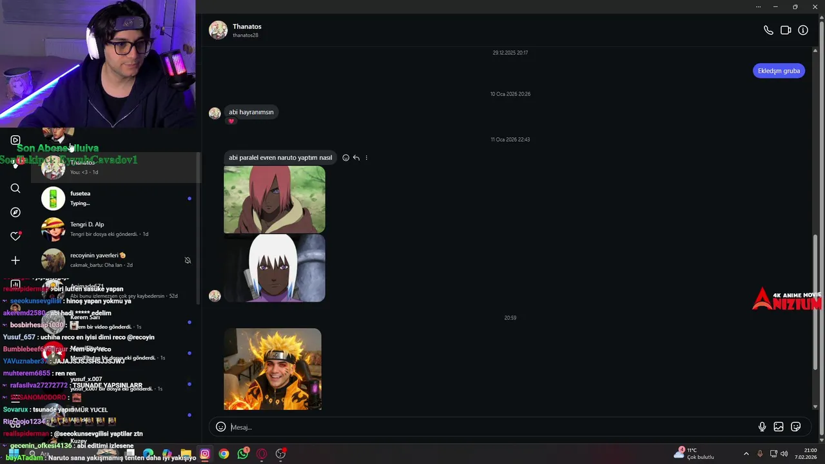Screen dimensions: 825x464
Task: Start a video call with Thanatos
Action: (x=786, y=30)
